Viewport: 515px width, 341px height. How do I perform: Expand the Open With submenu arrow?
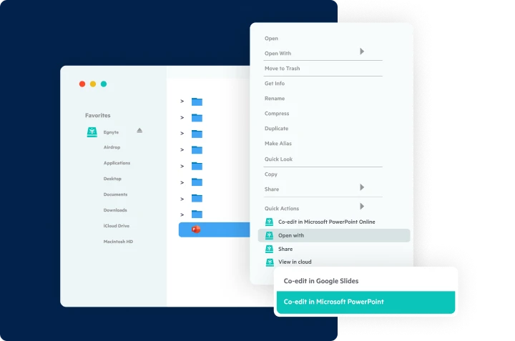click(x=362, y=51)
